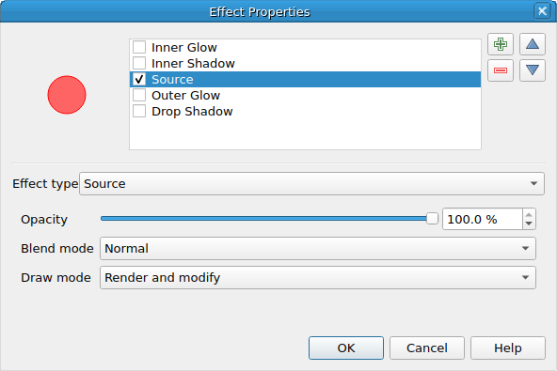The height and width of the screenshot is (371, 557).
Task: Open the Blend mode dropdown
Action: point(318,248)
